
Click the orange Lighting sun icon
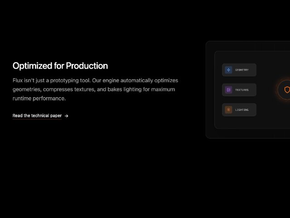click(x=228, y=110)
